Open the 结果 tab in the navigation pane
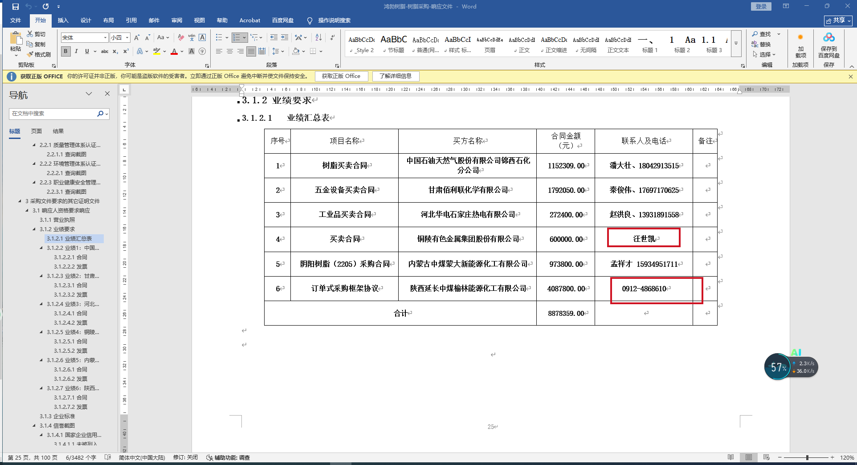The height and width of the screenshot is (465, 857). click(x=58, y=131)
